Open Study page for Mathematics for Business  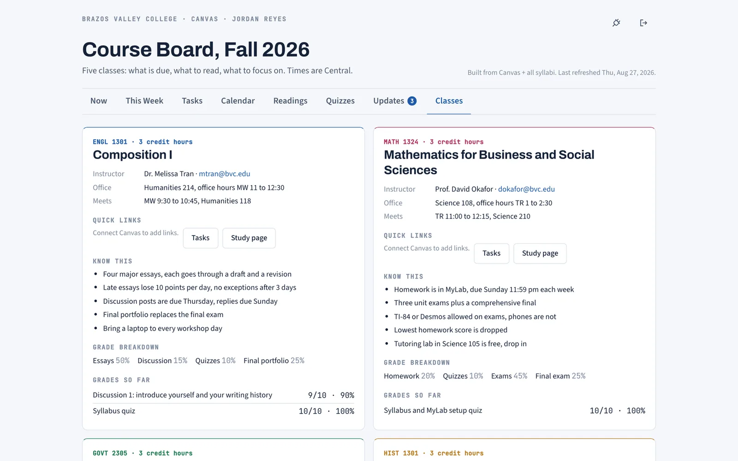(x=540, y=253)
